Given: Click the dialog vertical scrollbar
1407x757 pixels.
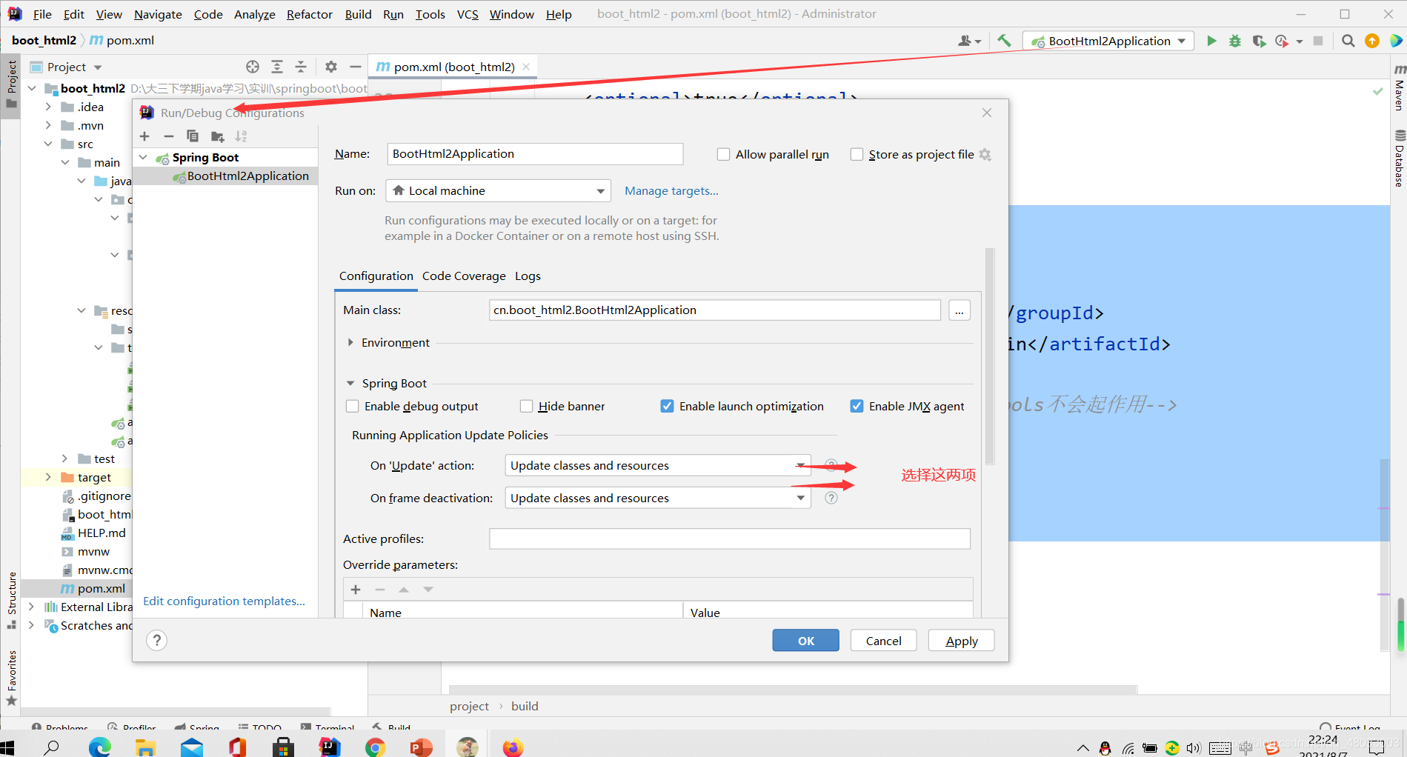Looking at the screenshot, I should coord(990,357).
